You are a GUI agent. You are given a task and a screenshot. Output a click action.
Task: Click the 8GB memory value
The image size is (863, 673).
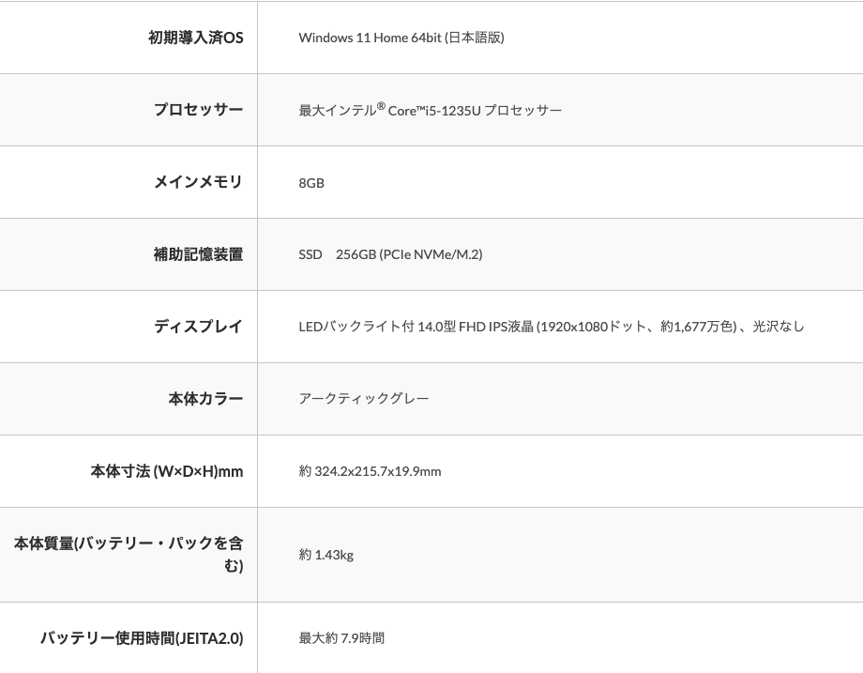(x=311, y=183)
